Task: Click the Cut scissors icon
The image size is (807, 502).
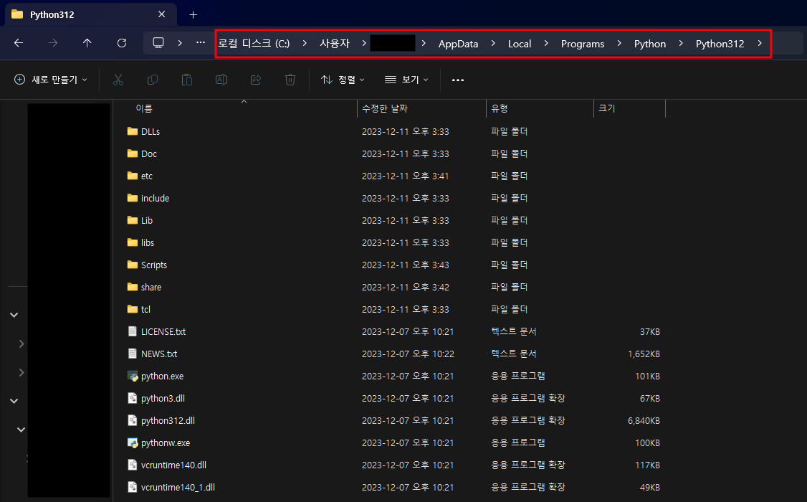Action: (118, 80)
